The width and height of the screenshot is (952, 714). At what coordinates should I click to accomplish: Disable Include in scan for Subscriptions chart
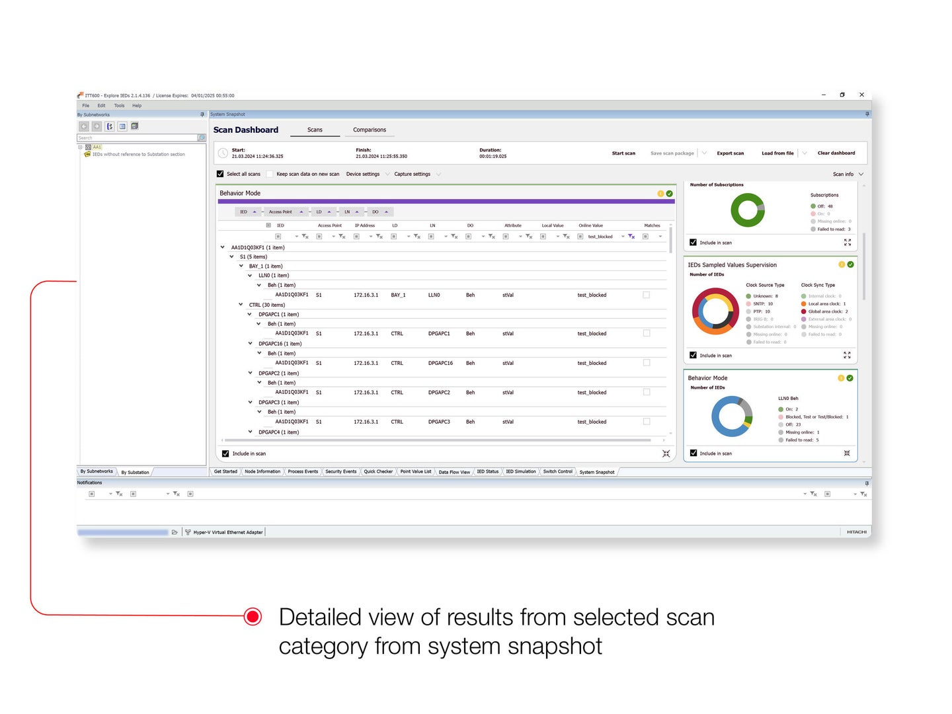[x=693, y=243]
